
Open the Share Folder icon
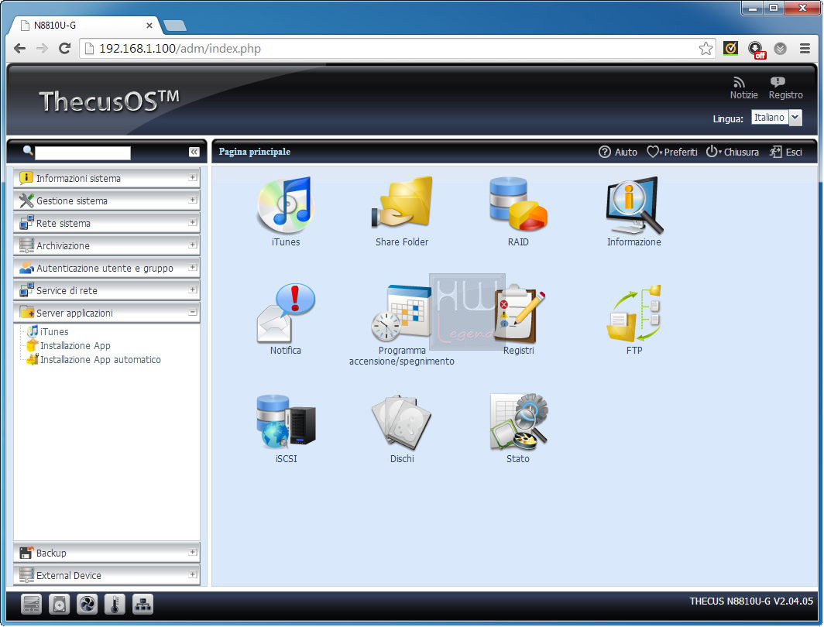[402, 204]
